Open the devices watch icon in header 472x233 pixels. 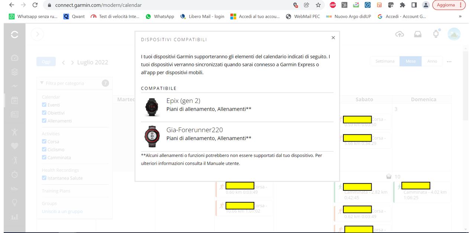[436, 34]
